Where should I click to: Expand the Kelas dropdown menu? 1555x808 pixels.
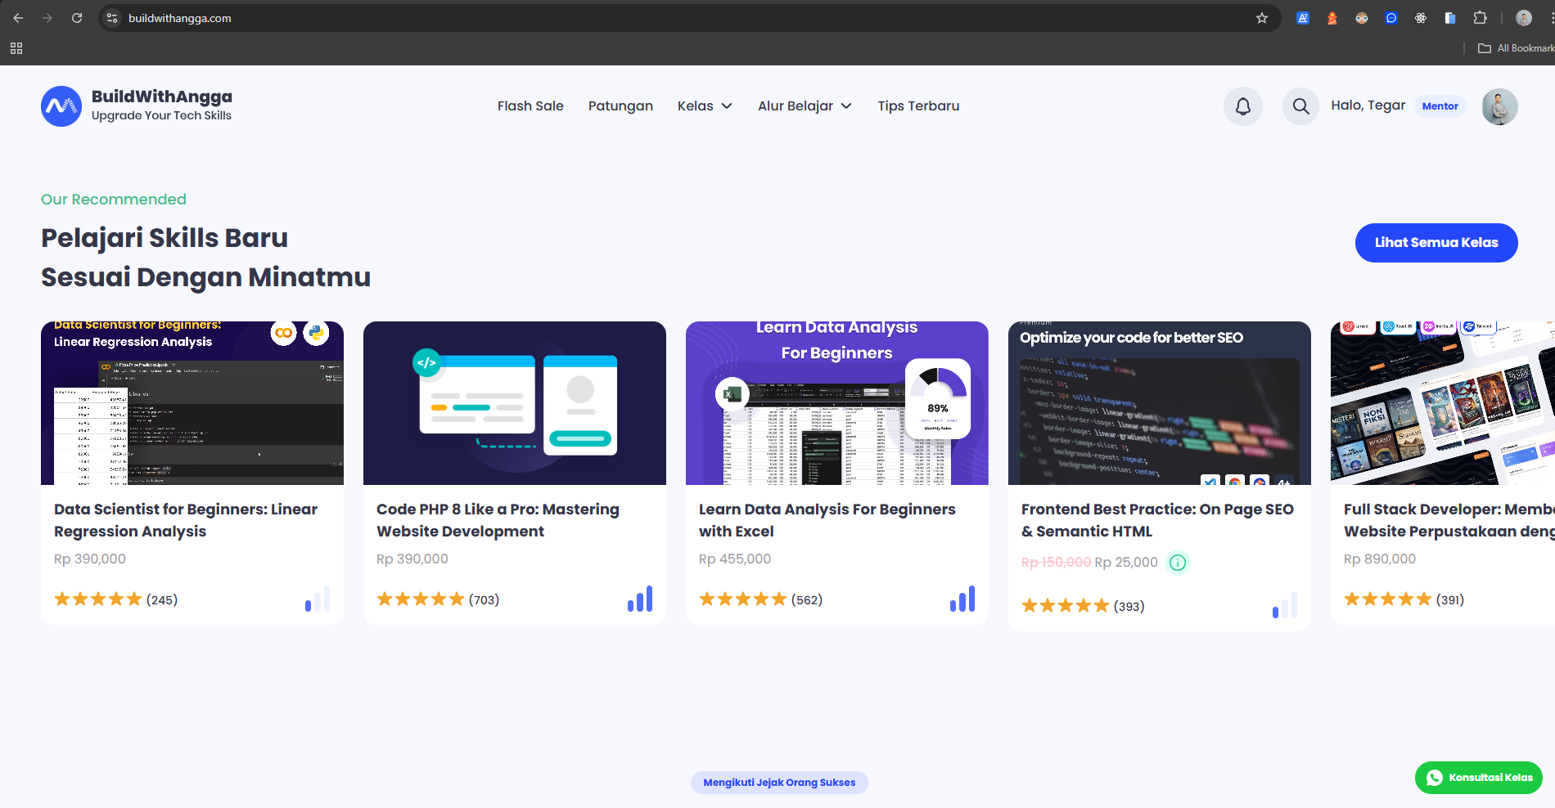pyautogui.click(x=704, y=106)
